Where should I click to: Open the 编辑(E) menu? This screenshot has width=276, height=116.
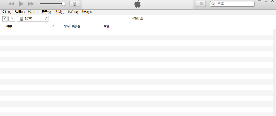pos(20,12)
